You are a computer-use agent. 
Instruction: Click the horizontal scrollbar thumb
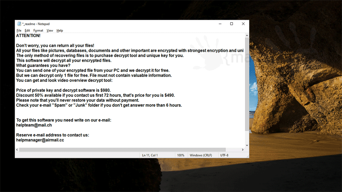tap(122, 150)
